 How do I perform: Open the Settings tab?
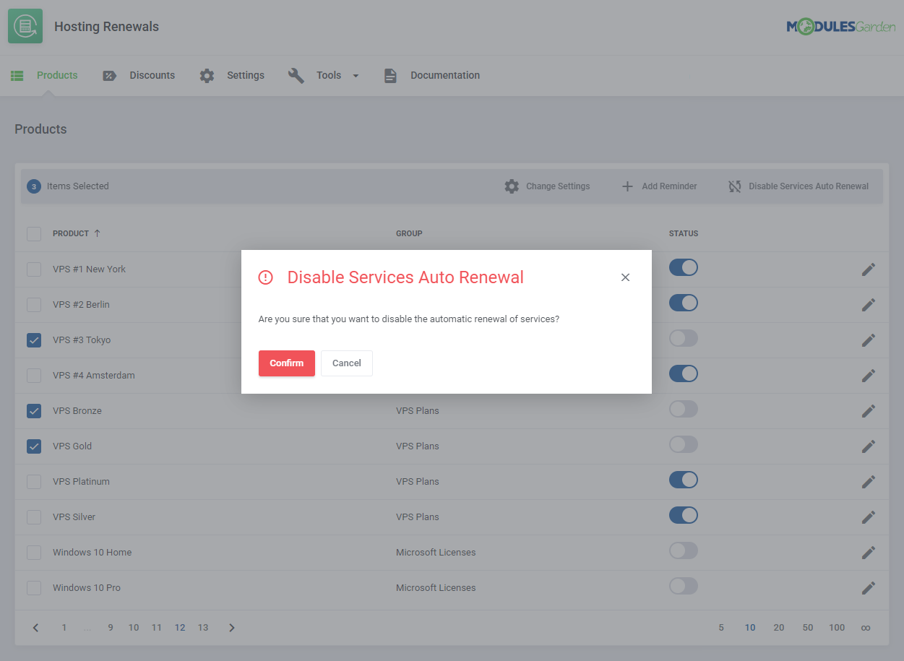tap(246, 74)
